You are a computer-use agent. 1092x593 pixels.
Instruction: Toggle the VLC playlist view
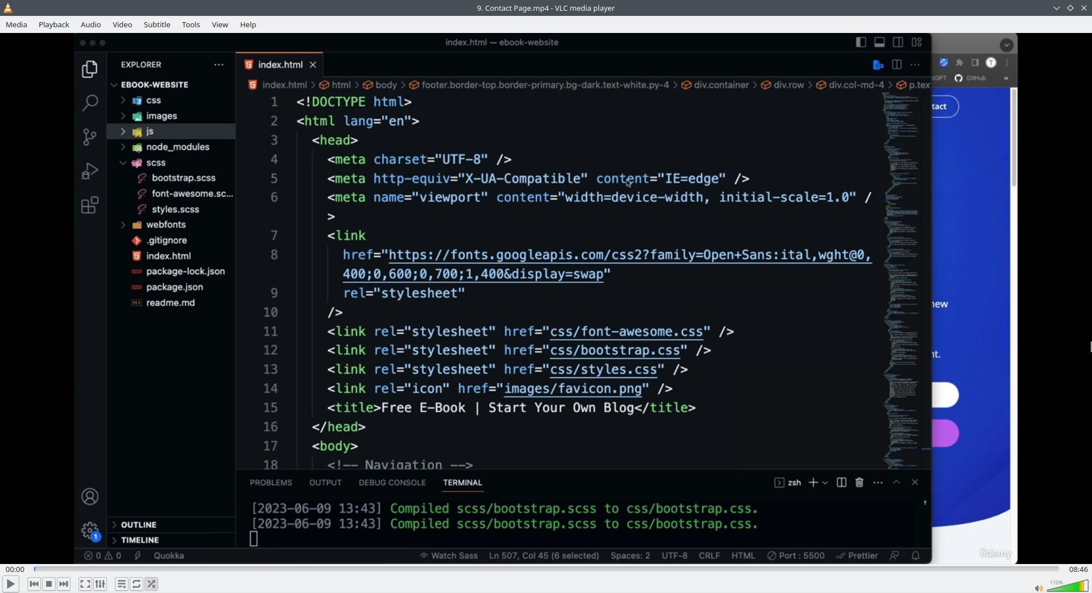[122, 584]
